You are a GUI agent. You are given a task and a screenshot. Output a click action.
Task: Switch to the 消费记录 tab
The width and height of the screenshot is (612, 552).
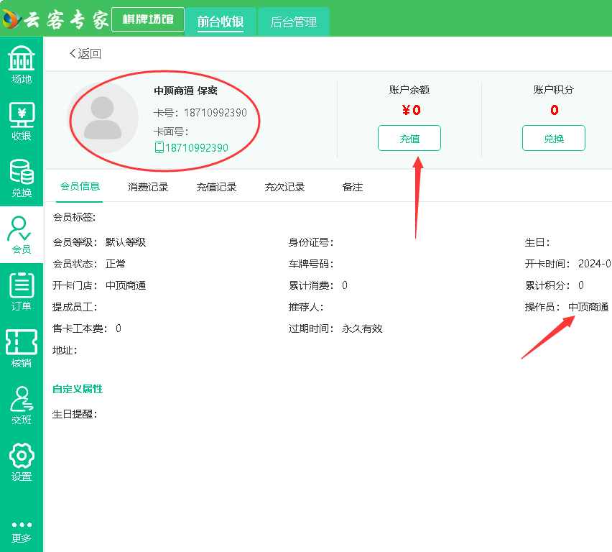pyautogui.click(x=148, y=187)
